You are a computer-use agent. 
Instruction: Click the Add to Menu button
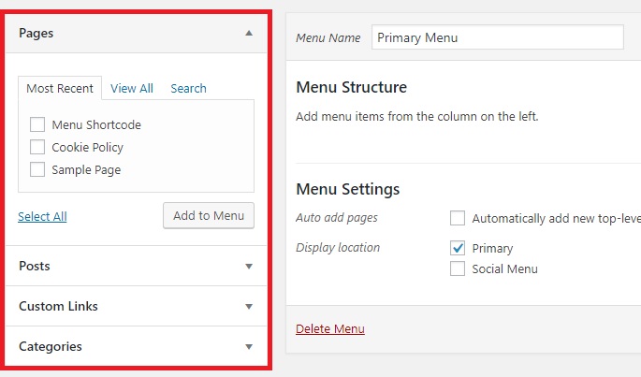pyautogui.click(x=209, y=215)
